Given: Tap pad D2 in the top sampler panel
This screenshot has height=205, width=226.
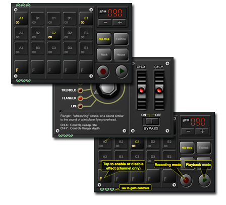Looking at the screenshot, I should coord(70,34).
